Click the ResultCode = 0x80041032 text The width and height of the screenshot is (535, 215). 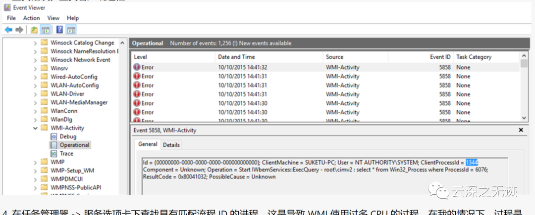click(x=174, y=177)
